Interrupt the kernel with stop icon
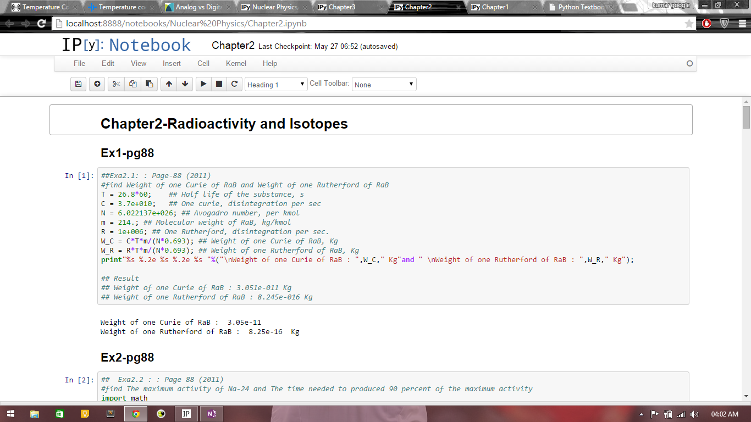Viewport: 751px width, 422px height. click(219, 84)
